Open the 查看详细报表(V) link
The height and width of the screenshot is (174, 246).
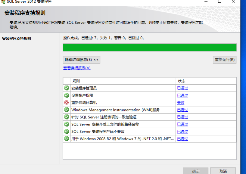point(77,68)
